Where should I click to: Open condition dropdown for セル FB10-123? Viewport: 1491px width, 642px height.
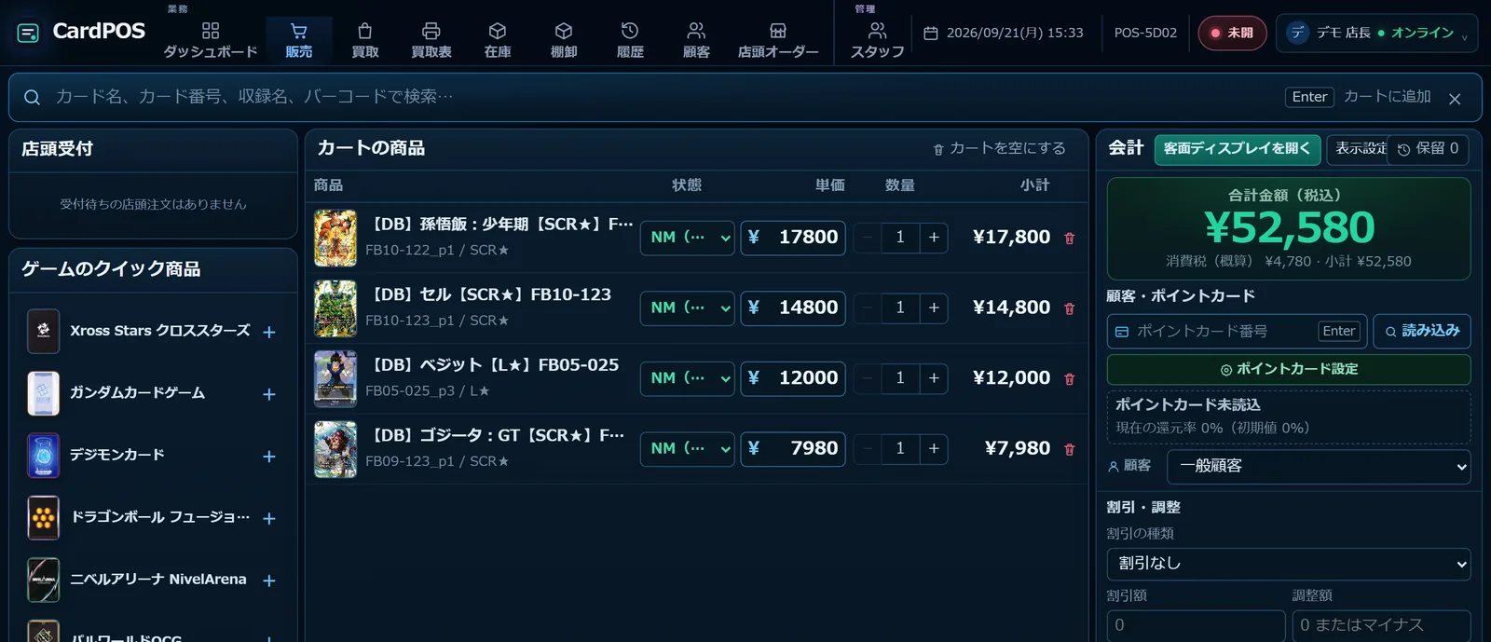pyautogui.click(x=687, y=307)
